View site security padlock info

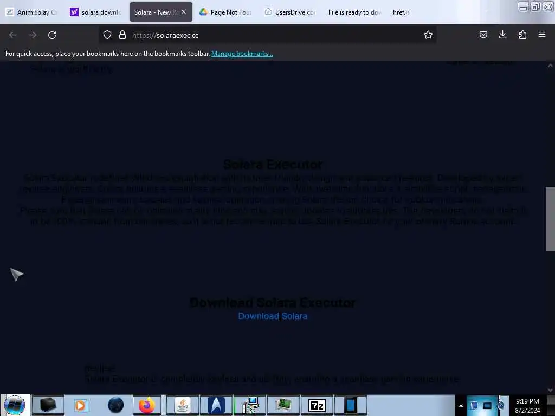point(122,35)
